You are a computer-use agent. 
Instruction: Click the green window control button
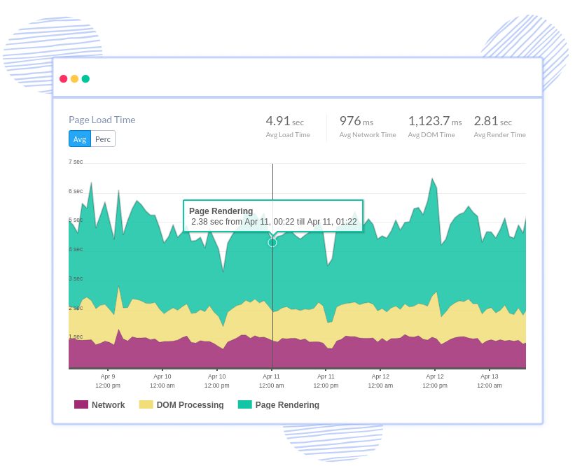click(85, 79)
